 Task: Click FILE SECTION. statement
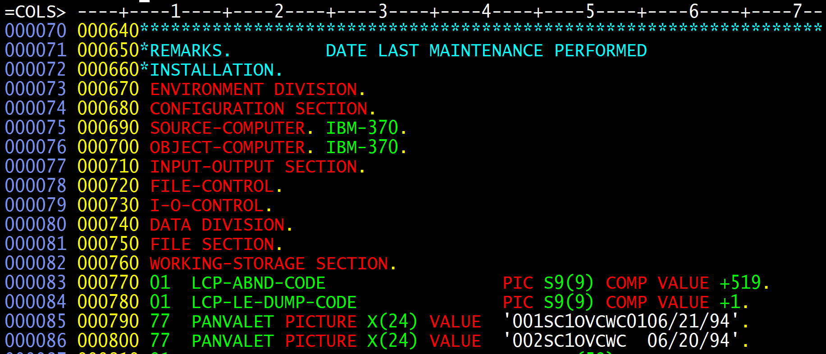[x=216, y=244]
